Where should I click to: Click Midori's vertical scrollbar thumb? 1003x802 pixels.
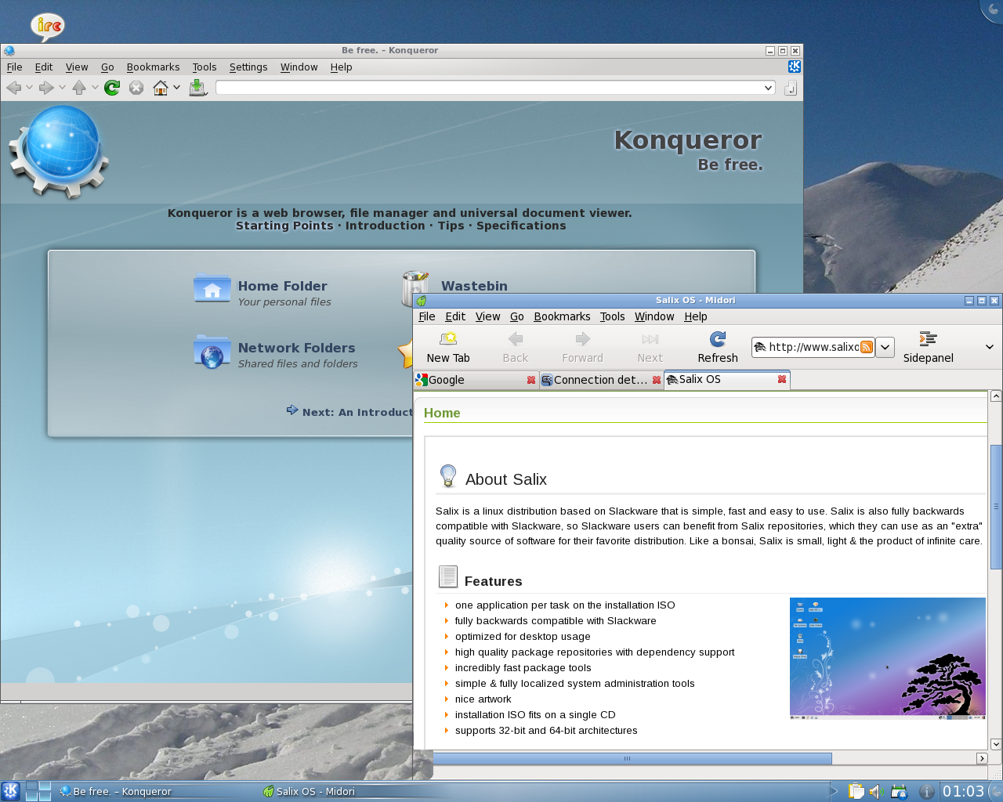pyautogui.click(x=996, y=507)
